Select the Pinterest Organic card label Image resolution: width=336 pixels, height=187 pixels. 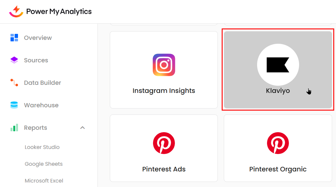278,169
